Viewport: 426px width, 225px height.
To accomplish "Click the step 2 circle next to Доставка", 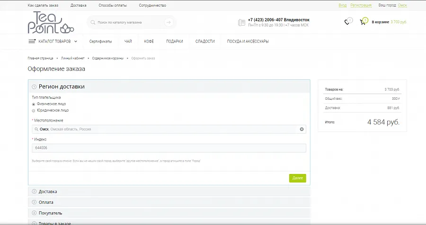I will (34, 191).
